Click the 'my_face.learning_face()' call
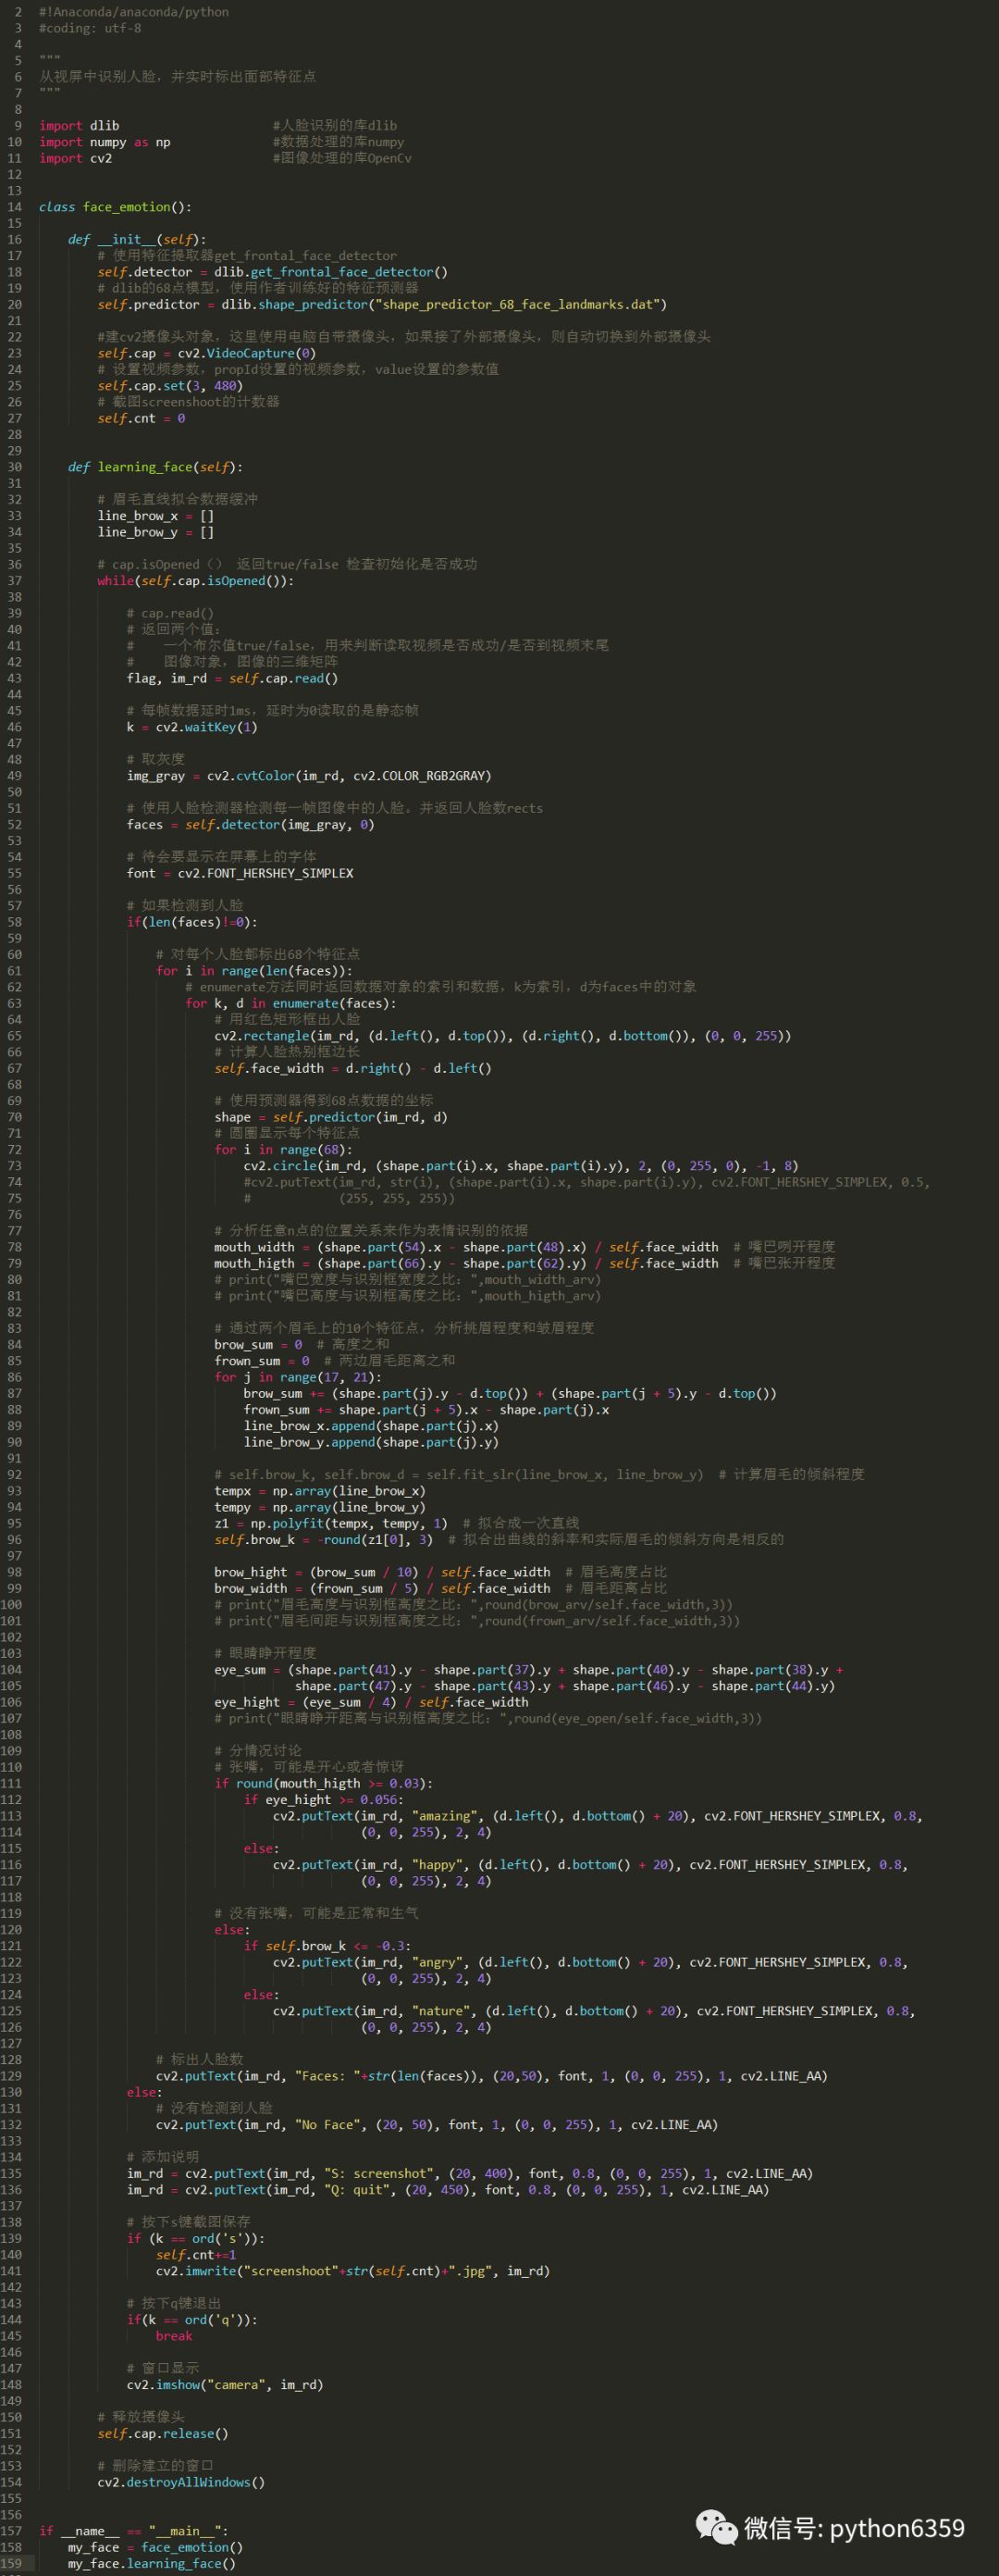The height and width of the screenshot is (2576, 999). [152, 2564]
